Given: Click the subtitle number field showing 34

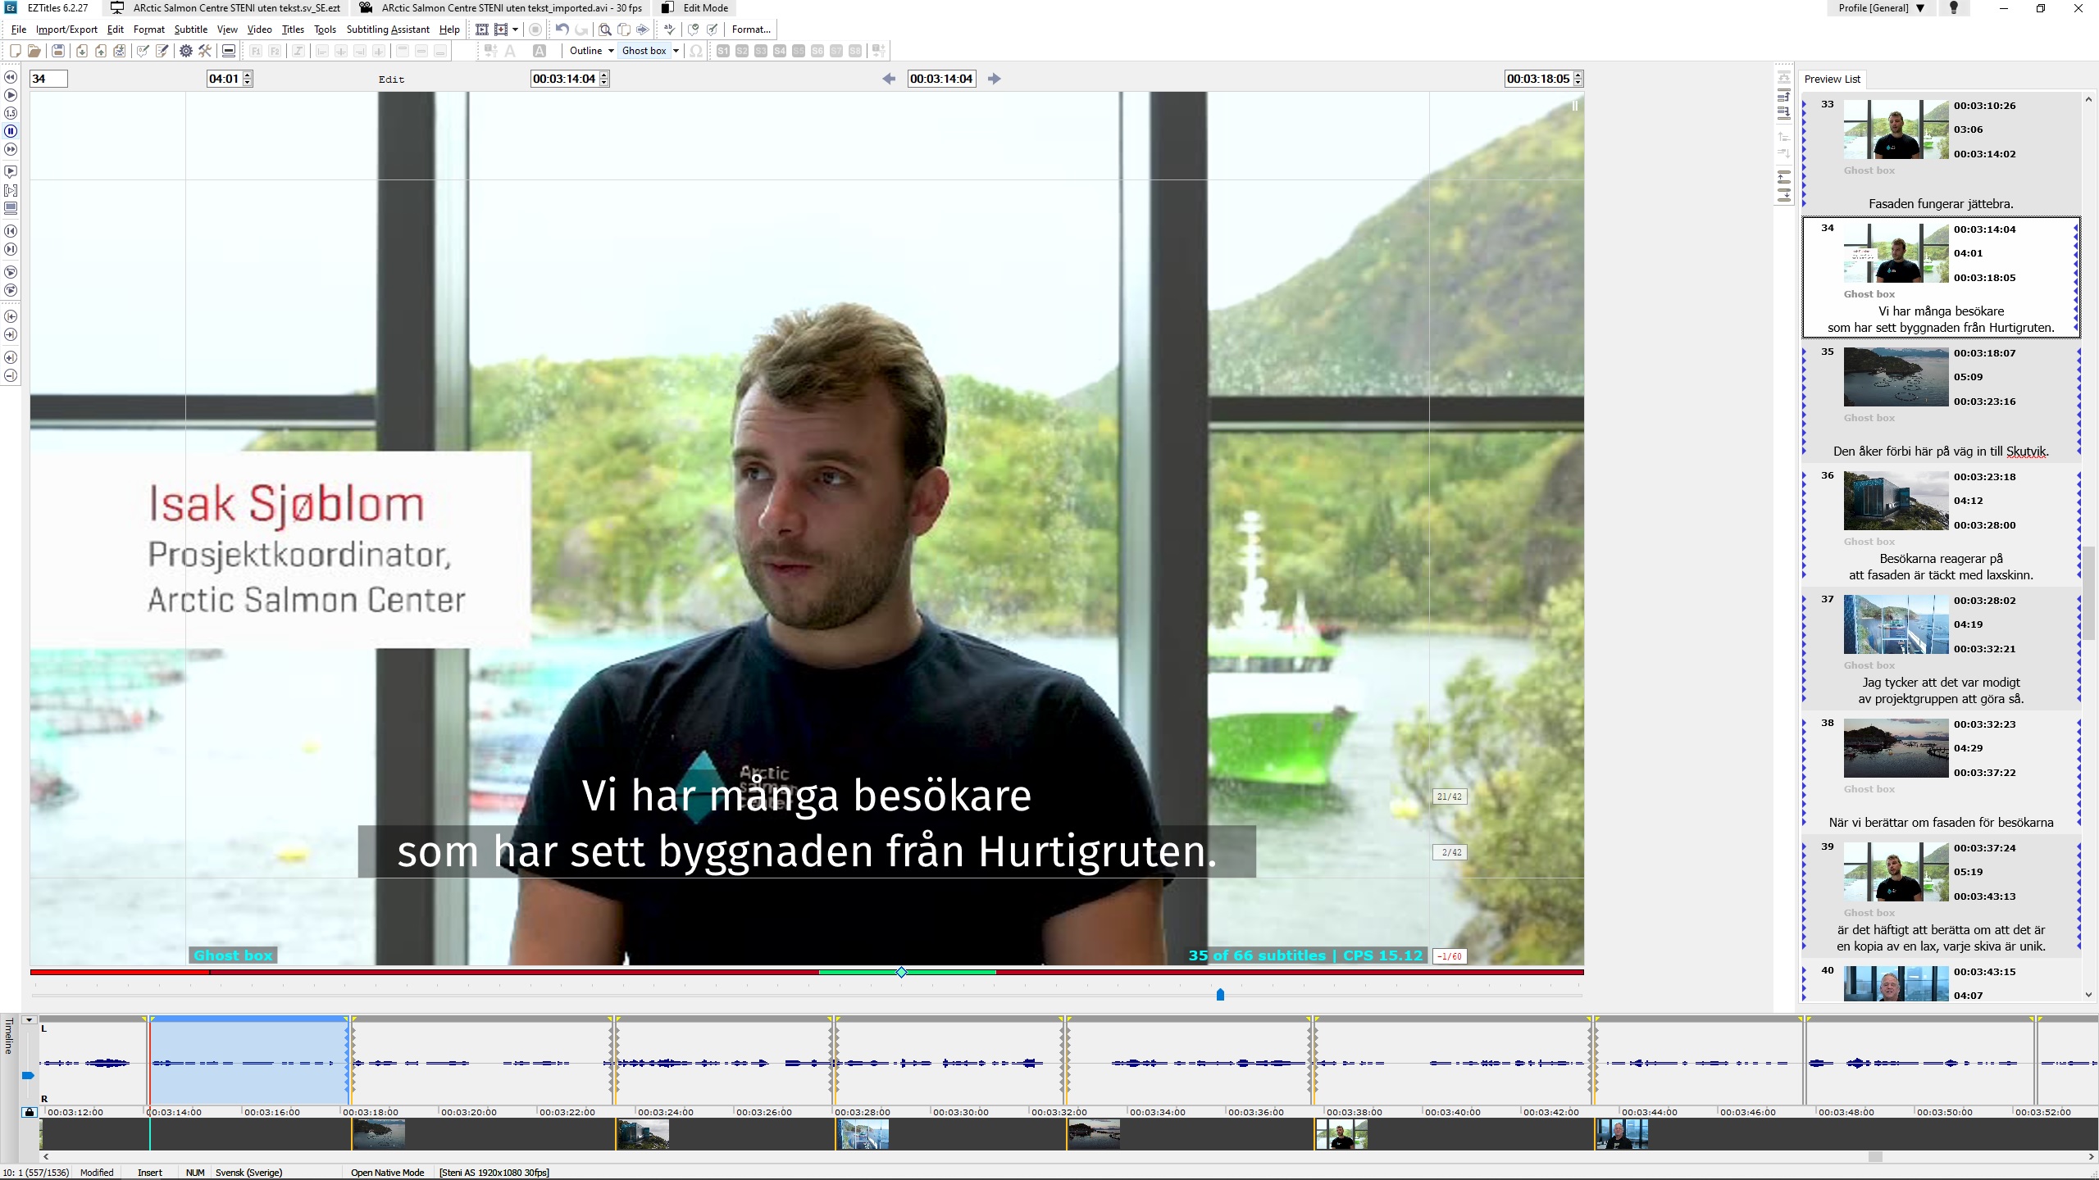Looking at the screenshot, I should 48,79.
